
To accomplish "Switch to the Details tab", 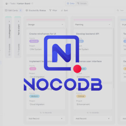I will [82, 3].
